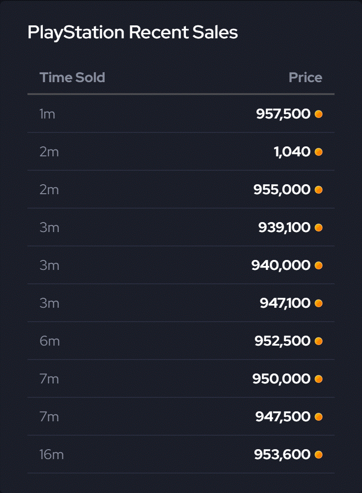
Task: Select the PlayStation Recent Sales title
Action: (x=133, y=33)
